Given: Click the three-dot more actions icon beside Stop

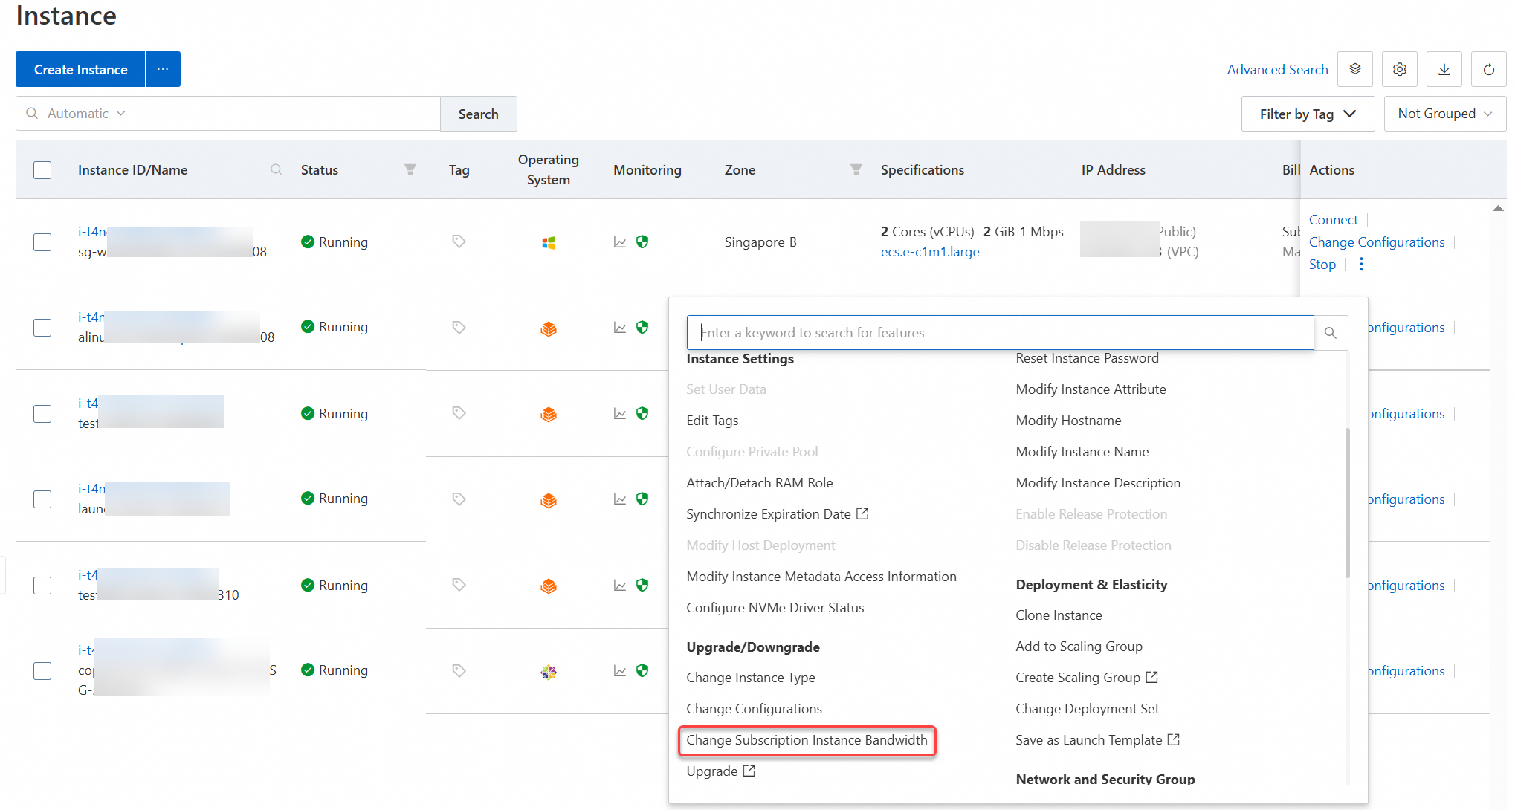Looking at the screenshot, I should tap(1361, 265).
